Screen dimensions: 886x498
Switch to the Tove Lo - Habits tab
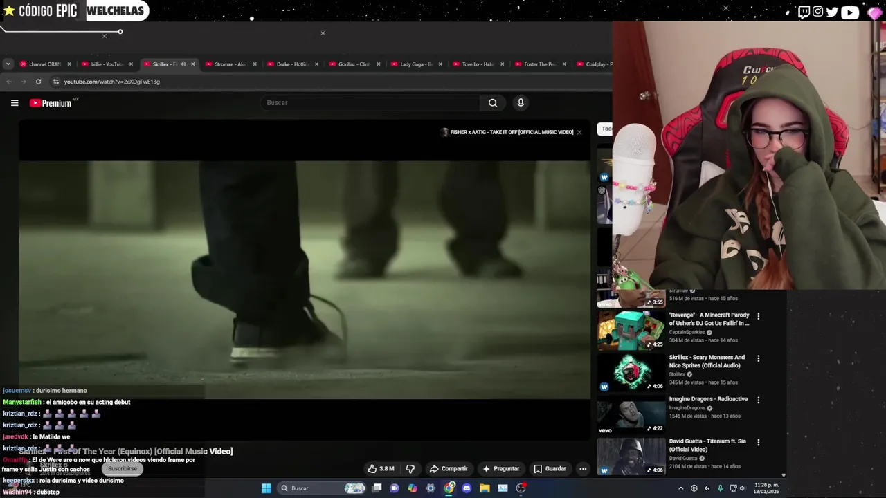pos(478,64)
